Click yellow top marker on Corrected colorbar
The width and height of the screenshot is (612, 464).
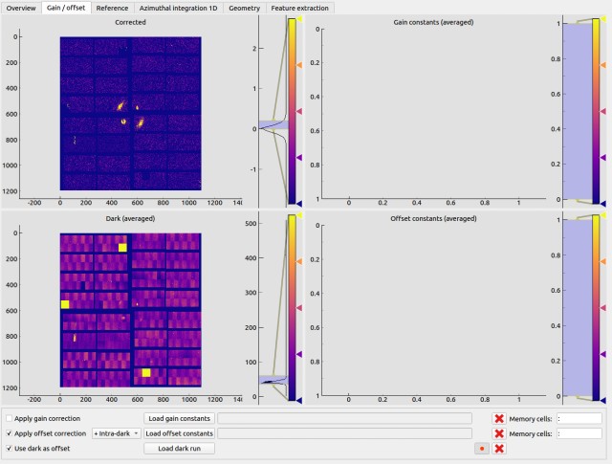point(299,19)
